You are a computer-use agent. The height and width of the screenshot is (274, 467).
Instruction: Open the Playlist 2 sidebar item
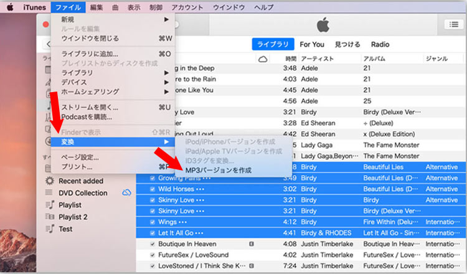click(x=73, y=217)
